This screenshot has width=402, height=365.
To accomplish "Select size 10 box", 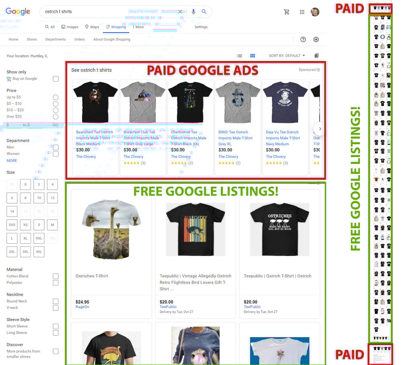I will [x=39, y=198].
